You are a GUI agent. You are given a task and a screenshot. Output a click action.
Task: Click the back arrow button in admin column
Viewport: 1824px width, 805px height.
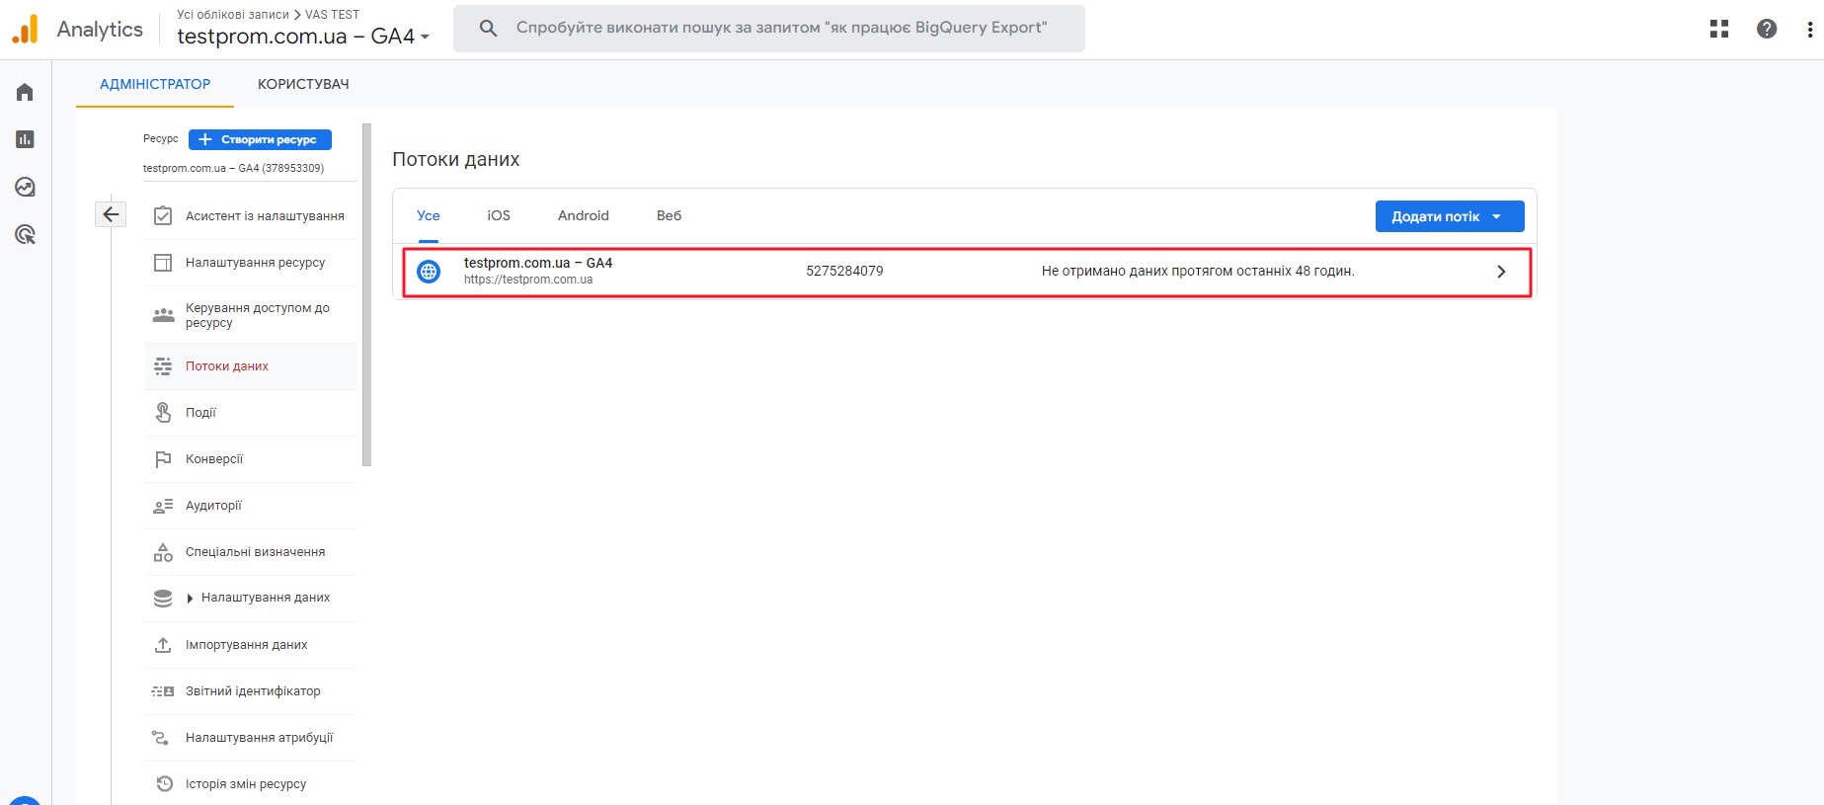point(111,214)
